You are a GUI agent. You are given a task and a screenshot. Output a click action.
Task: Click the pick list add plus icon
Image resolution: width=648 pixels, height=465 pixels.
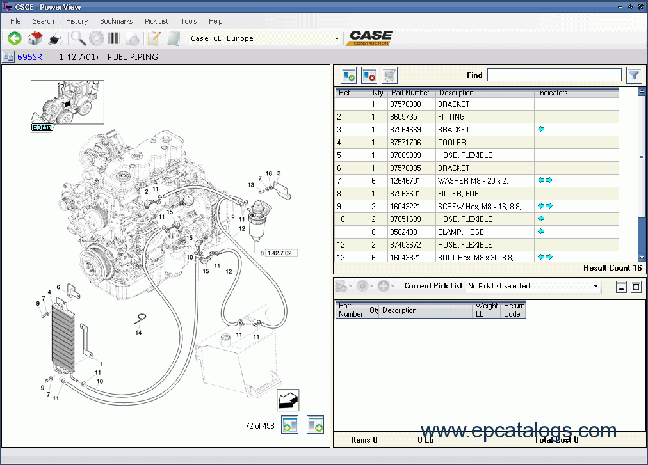pos(384,286)
